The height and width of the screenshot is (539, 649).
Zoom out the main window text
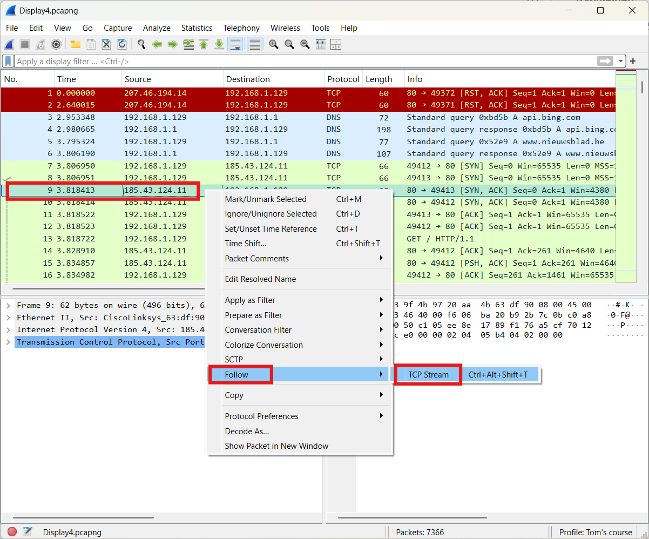(x=289, y=44)
